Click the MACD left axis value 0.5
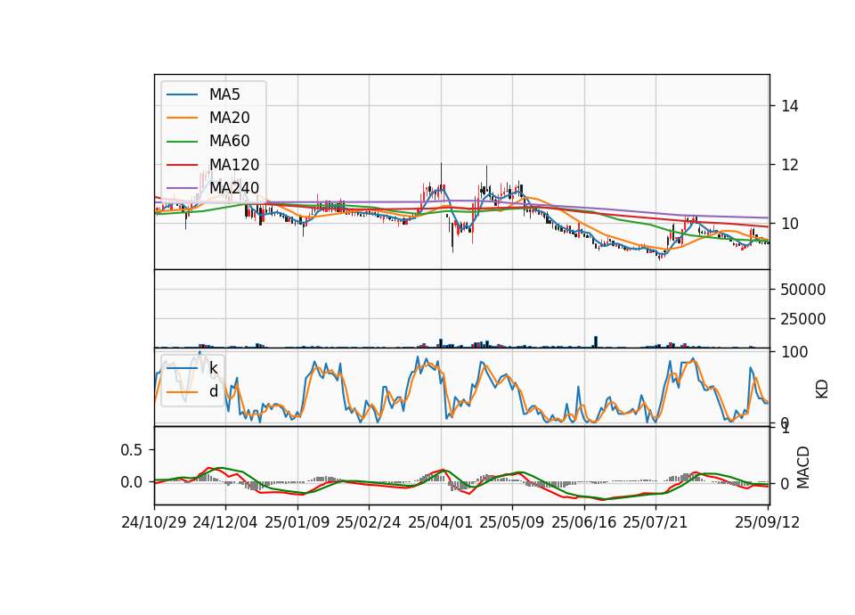Screen dimensions: 855x615 pyautogui.click(x=132, y=450)
